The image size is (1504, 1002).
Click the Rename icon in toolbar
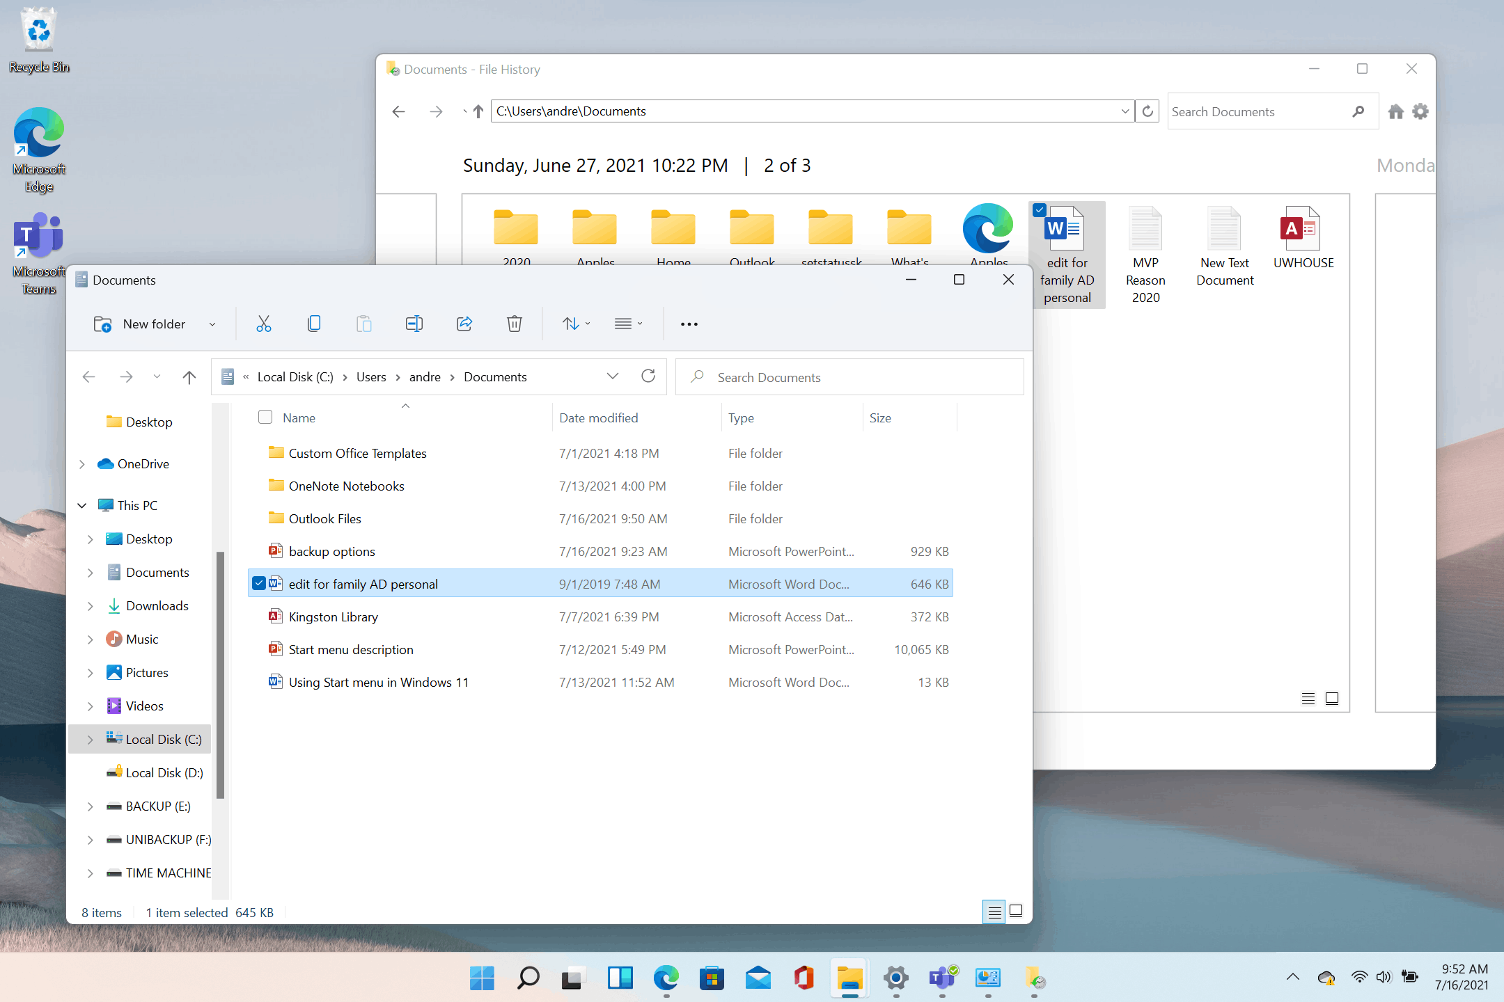click(414, 324)
